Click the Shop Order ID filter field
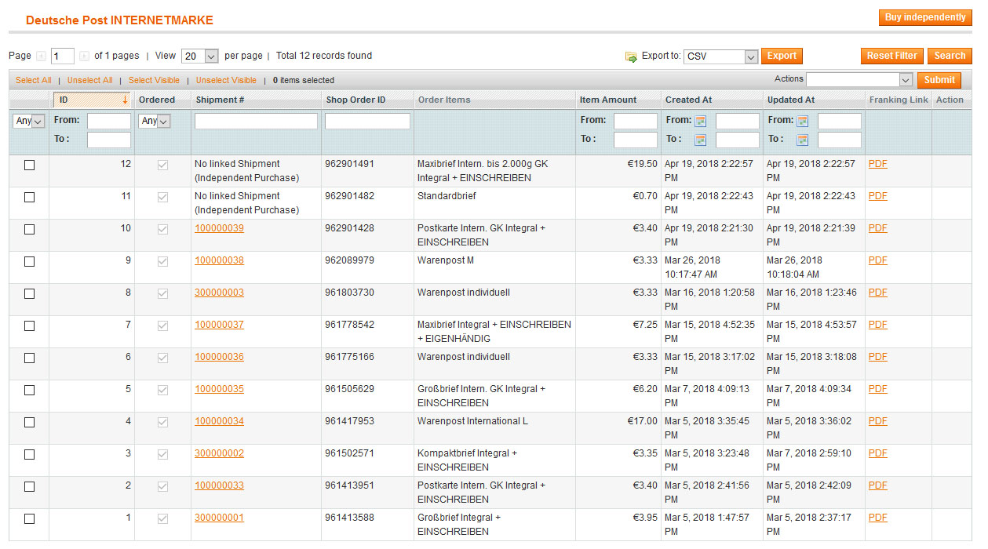Screen dimensions: 988x549 (x=367, y=122)
